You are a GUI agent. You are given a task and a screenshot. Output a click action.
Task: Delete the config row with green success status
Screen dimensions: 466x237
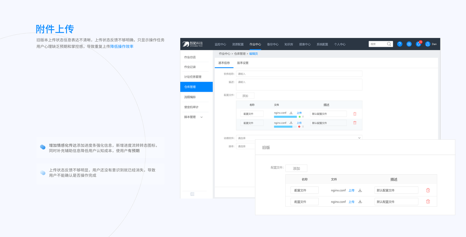coord(355,114)
